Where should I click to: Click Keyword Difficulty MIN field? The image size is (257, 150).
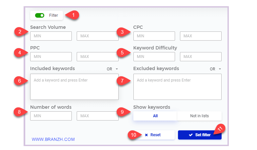click(154, 57)
